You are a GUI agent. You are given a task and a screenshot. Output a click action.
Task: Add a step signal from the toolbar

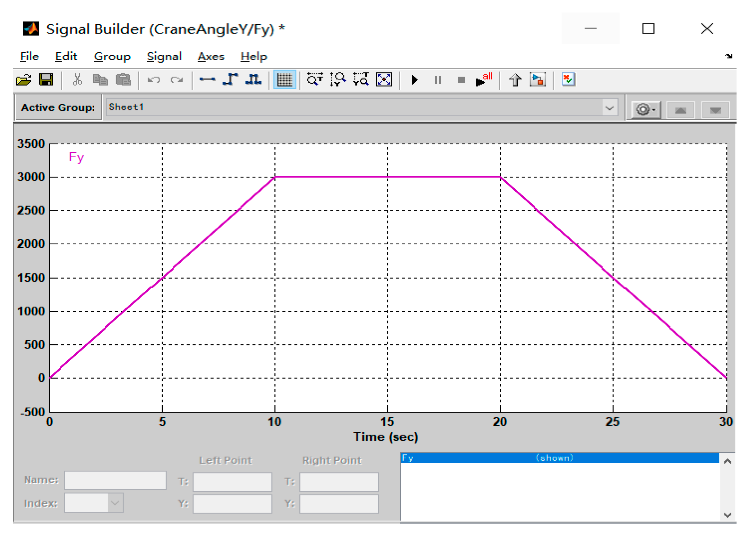(x=230, y=80)
